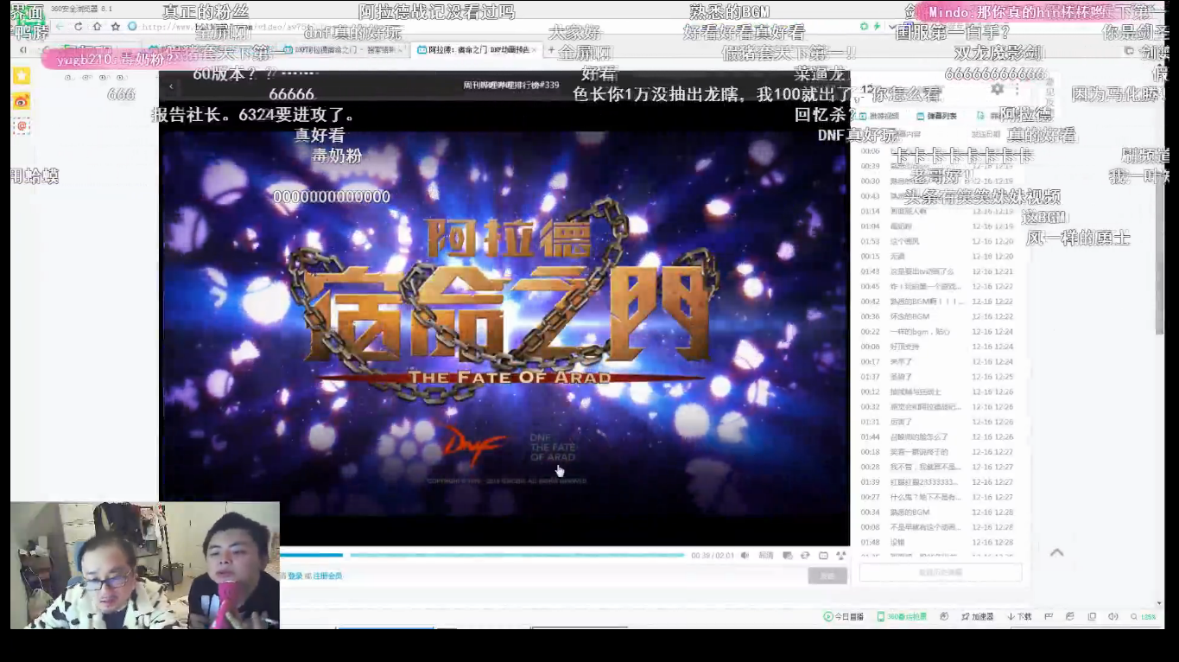This screenshot has width=1179, height=662.
Task: Open the browser home page icon
Action: [97, 27]
